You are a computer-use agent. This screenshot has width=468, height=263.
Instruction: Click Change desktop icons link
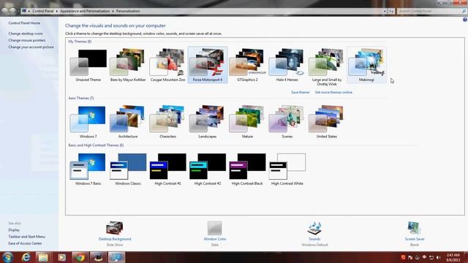pos(26,34)
